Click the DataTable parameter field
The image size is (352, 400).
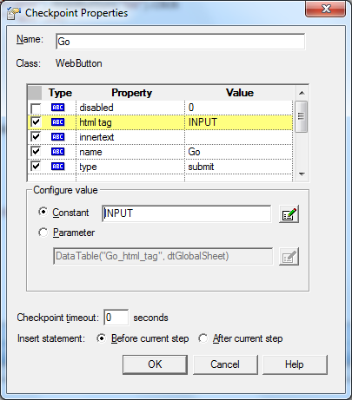pos(163,256)
